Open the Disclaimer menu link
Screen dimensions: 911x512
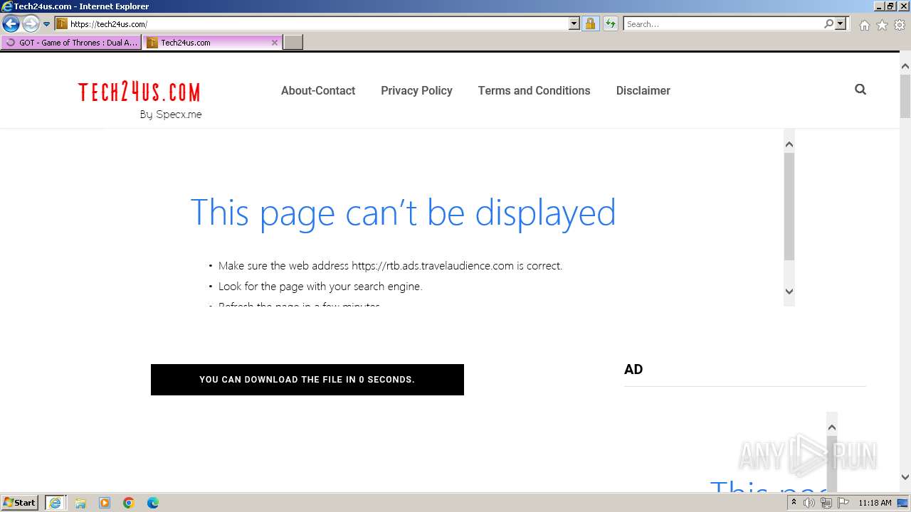(x=643, y=90)
